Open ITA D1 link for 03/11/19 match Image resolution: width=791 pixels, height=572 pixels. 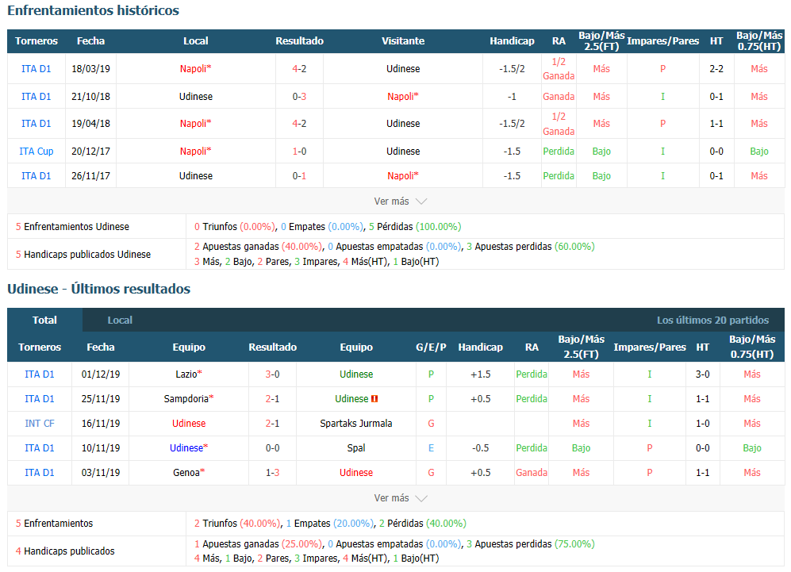pyautogui.click(x=40, y=472)
